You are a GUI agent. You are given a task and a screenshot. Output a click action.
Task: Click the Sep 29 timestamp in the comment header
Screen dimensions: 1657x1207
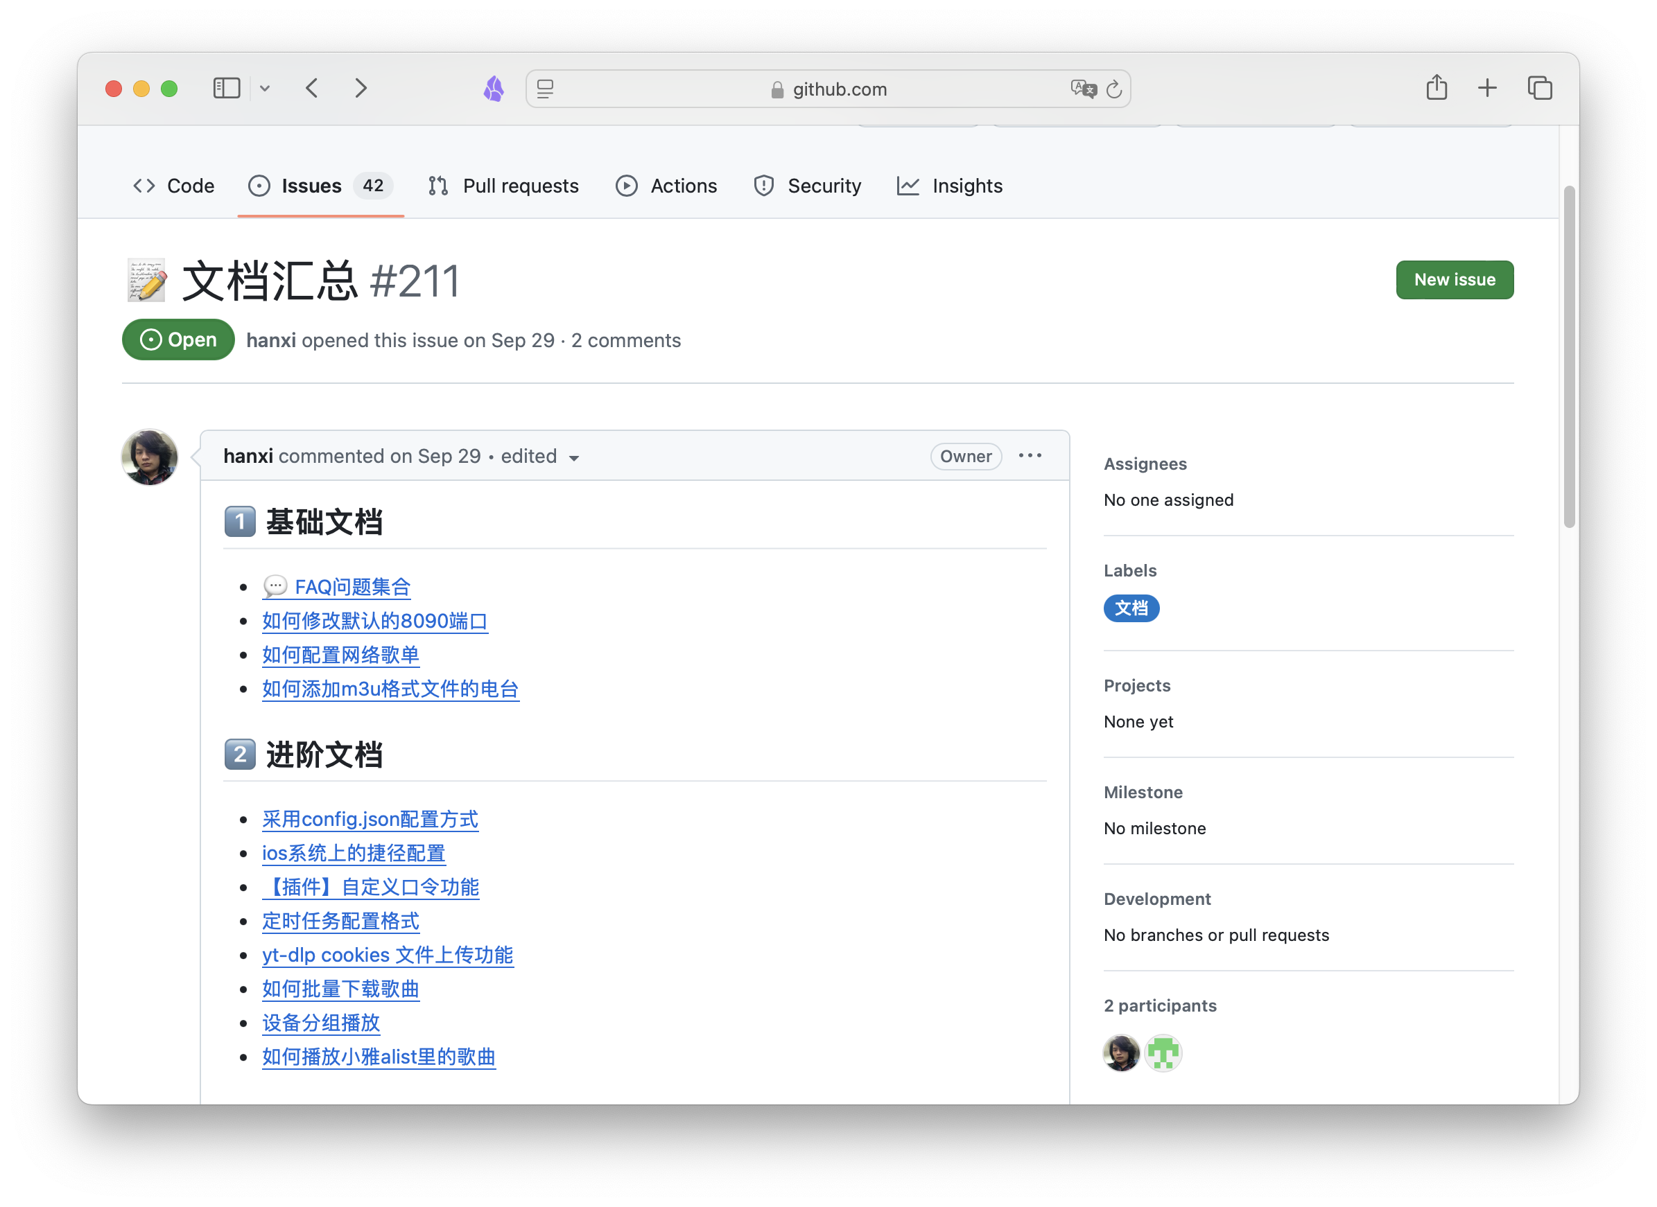[449, 456]
